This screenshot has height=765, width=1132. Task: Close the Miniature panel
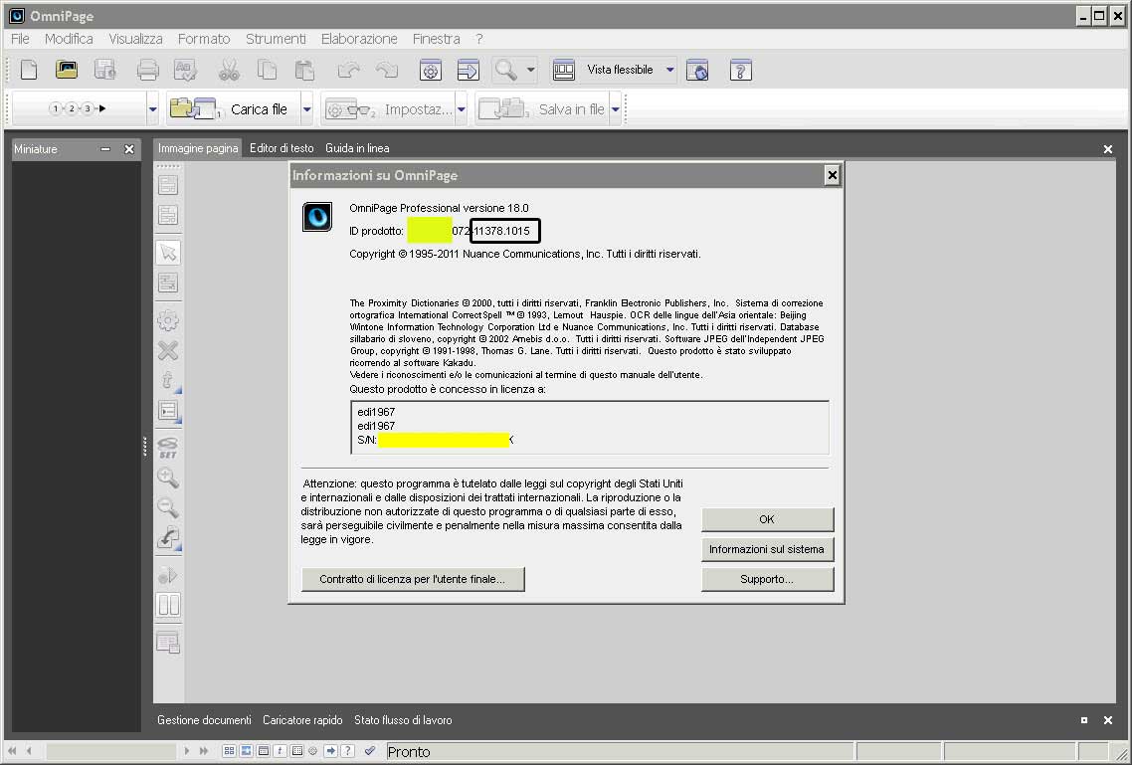pyautogui.click(x=129, y=149)
